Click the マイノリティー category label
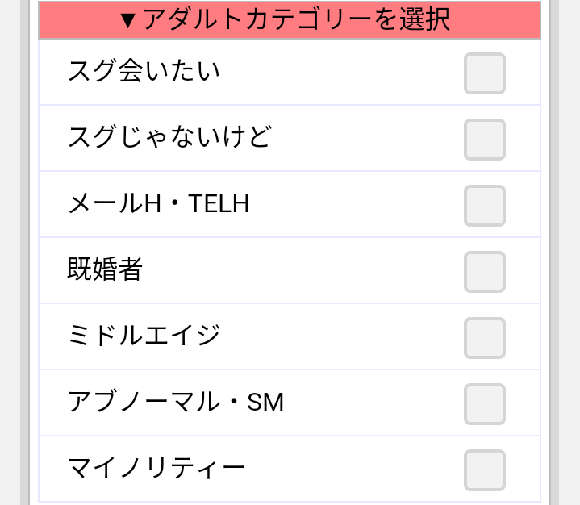580x505 pixels. [x=156, y=469]
